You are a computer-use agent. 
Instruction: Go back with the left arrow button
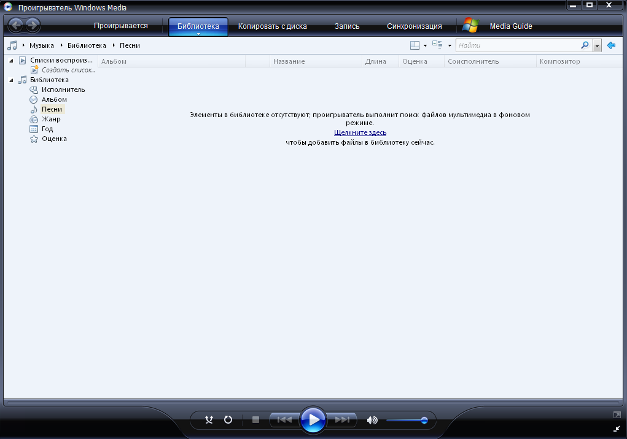[x=16, y=26]
